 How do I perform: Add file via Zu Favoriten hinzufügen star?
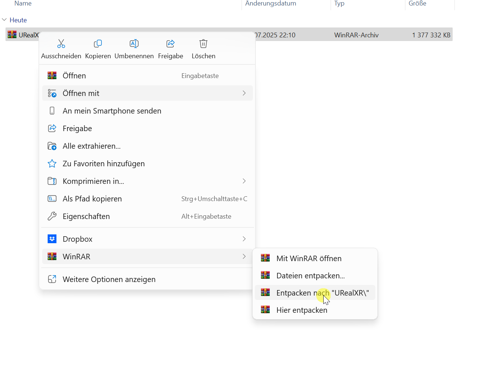click(x=52, y=164)
